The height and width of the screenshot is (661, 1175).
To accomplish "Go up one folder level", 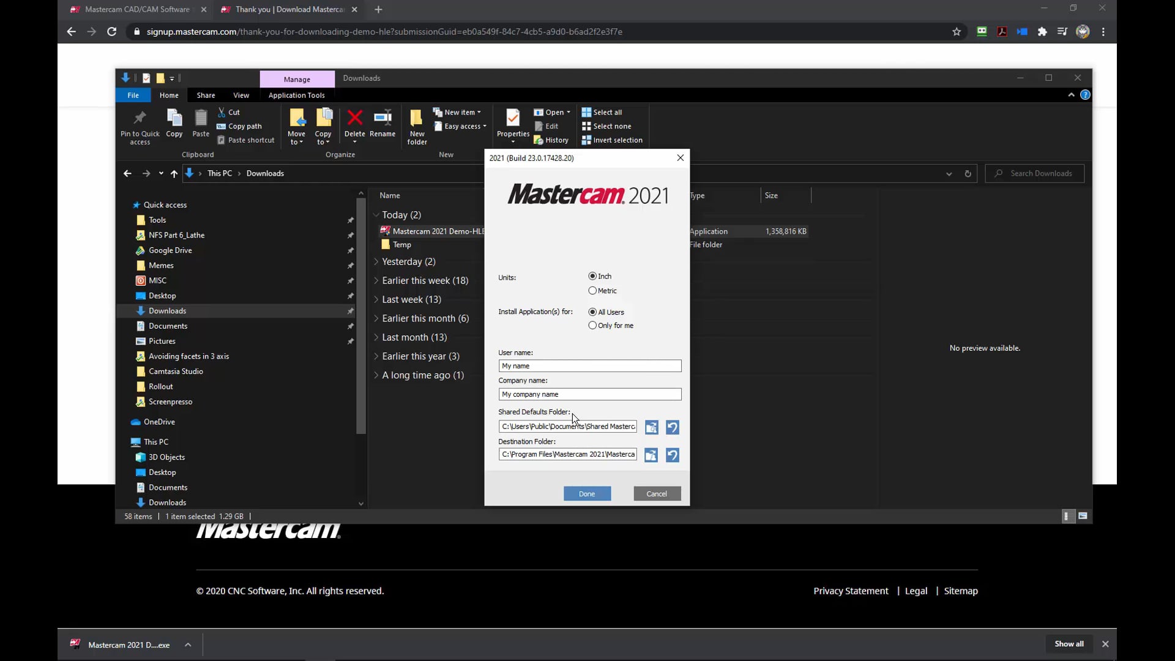I will tap(174, 174).
